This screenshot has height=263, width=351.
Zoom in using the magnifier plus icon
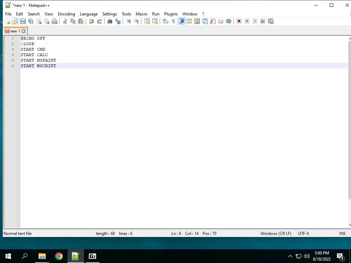click(129, 21)
